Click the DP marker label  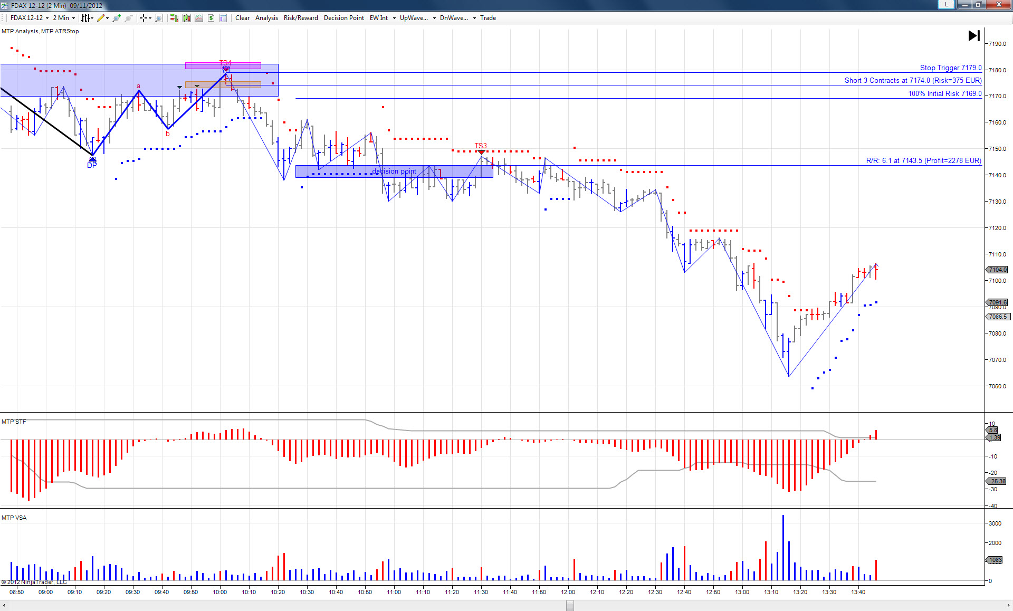point(92,165)
